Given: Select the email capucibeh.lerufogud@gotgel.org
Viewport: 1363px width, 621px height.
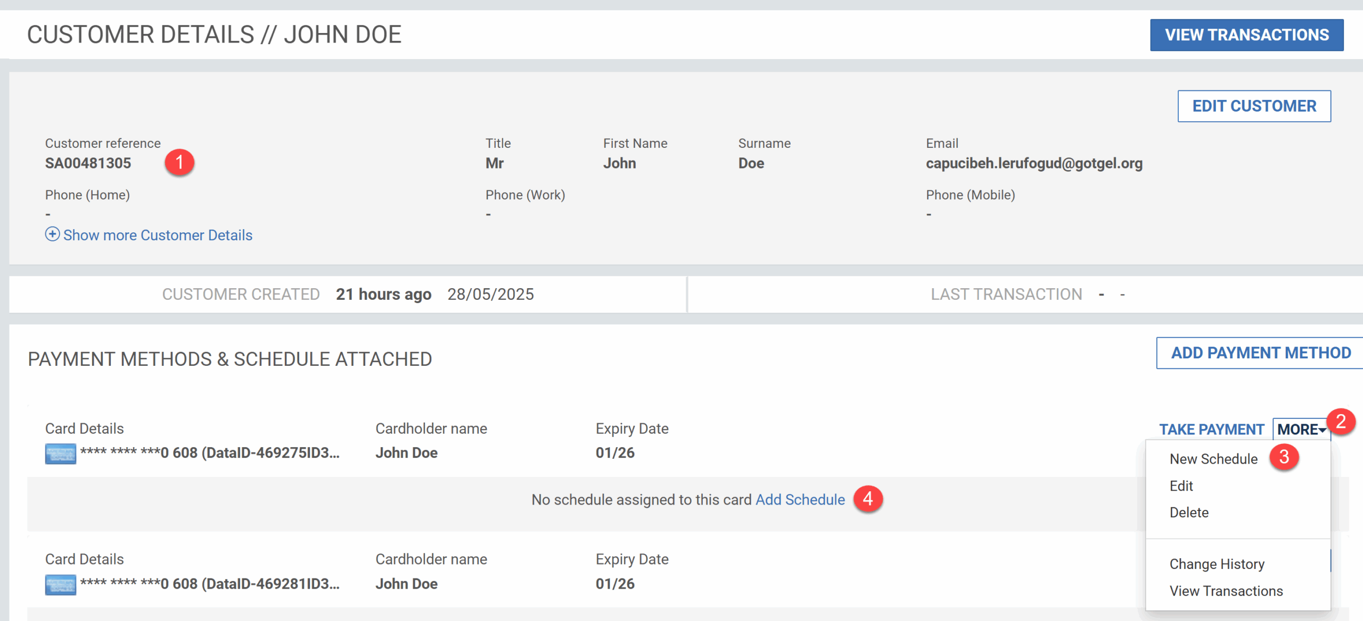Looking at the screenshot, I should pyautogui.click(x=1034, y=163).
